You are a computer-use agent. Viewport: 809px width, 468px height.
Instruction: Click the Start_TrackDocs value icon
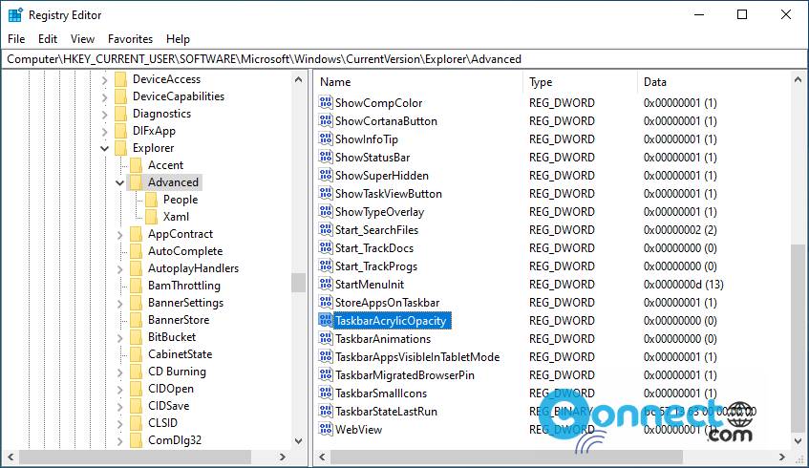pyautogui.click(x=326, y=247)
